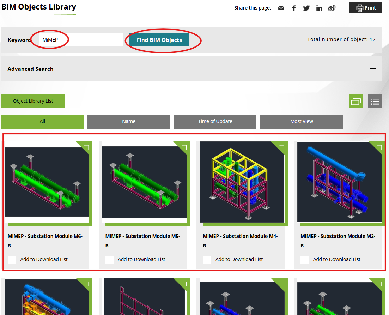Share page on Facebook
This screenshot has width=389, height=315.
point(294,8)
